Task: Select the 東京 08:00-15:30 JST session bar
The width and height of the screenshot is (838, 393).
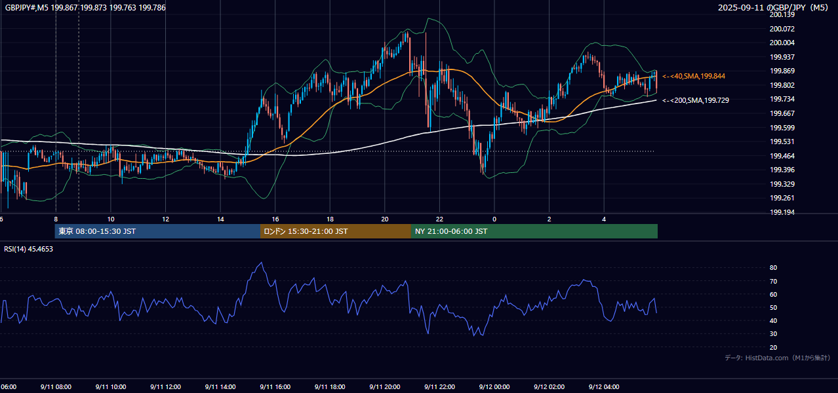Action: 157,231
